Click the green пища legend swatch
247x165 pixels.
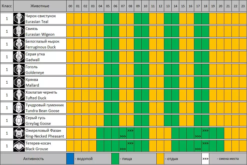115,159
